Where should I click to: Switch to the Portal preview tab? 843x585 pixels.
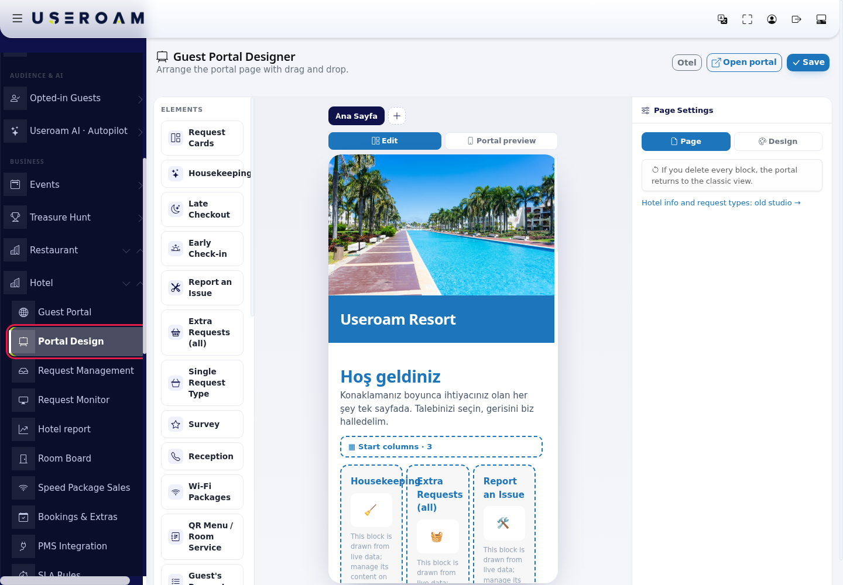[501, 141]
